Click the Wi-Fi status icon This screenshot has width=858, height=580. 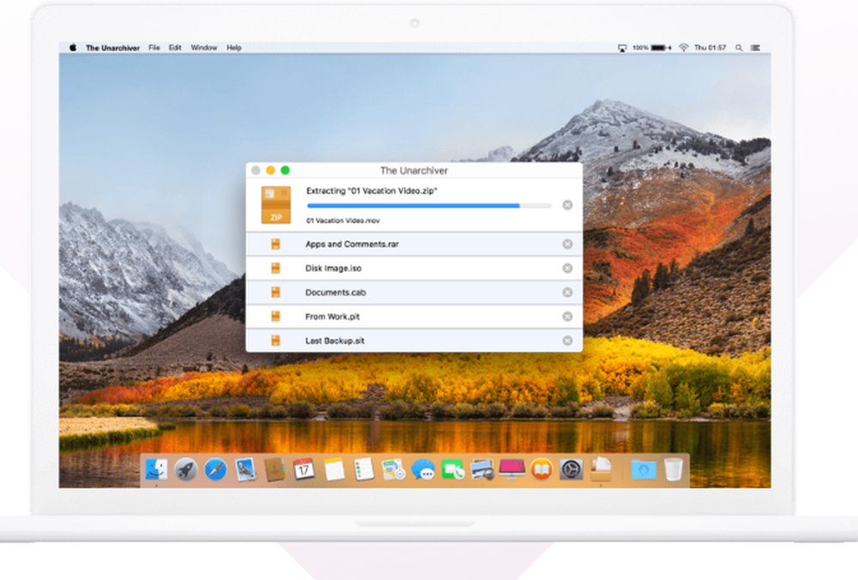click(684, 47)
